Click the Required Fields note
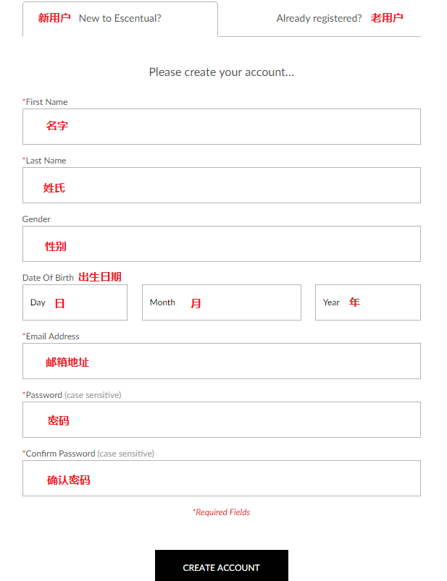The image size is (447, 581). 222,512
